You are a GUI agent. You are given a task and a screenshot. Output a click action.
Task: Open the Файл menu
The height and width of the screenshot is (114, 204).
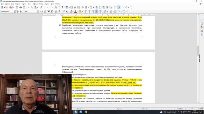[x=2, y=4]
